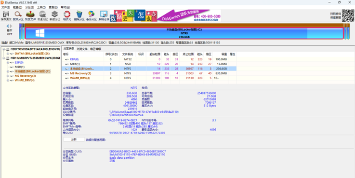Expand the WinRE_DRV(4) tree node
The width and height of the screenshot is (355, 178).
point(8,80)
